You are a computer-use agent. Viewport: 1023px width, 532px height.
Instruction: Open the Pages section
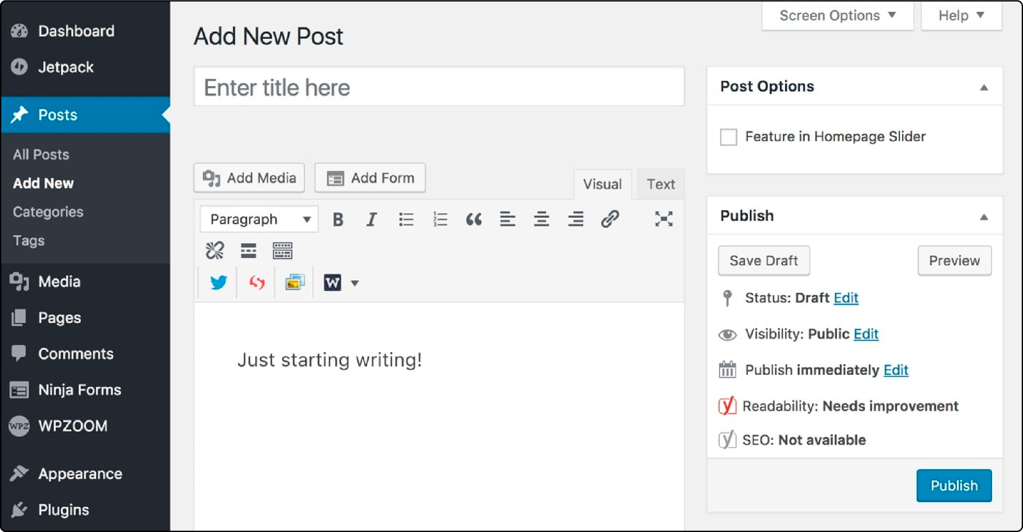[x=86, y=318]
